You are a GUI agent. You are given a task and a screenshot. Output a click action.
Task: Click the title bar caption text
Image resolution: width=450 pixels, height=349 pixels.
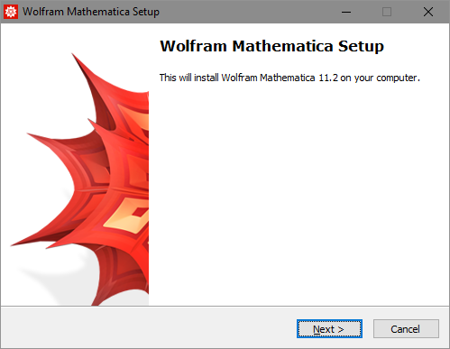91,12
